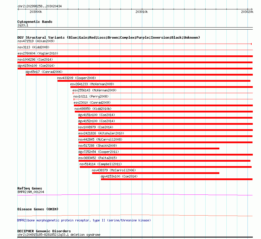Click the DECIPHER Genomic Disorders track heading

[x=44, y=231]
